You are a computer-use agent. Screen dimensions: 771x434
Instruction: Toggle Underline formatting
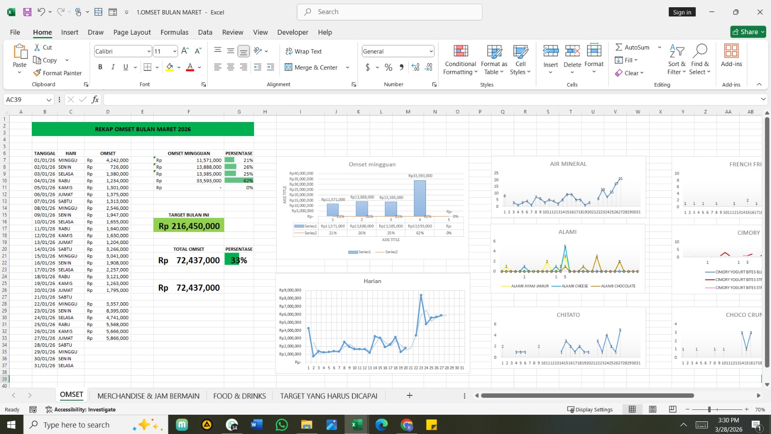point(126,67)
